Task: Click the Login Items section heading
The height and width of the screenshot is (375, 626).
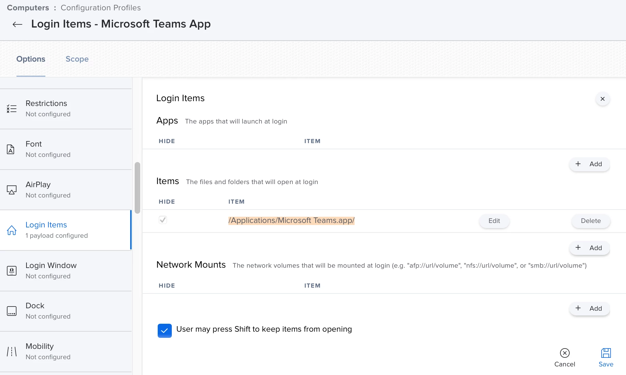Action: click(180, 98)
